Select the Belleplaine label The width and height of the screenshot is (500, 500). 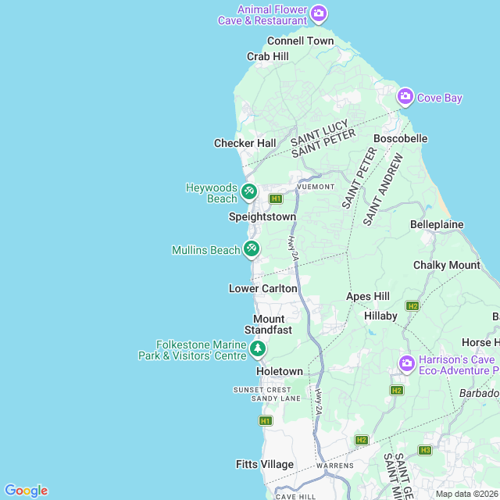(437, 224)
